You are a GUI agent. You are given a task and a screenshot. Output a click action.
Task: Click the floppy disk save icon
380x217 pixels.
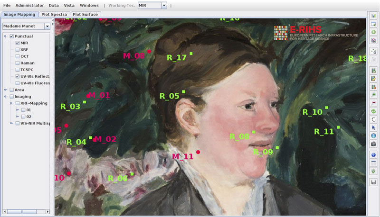click(x=373, y=182)
